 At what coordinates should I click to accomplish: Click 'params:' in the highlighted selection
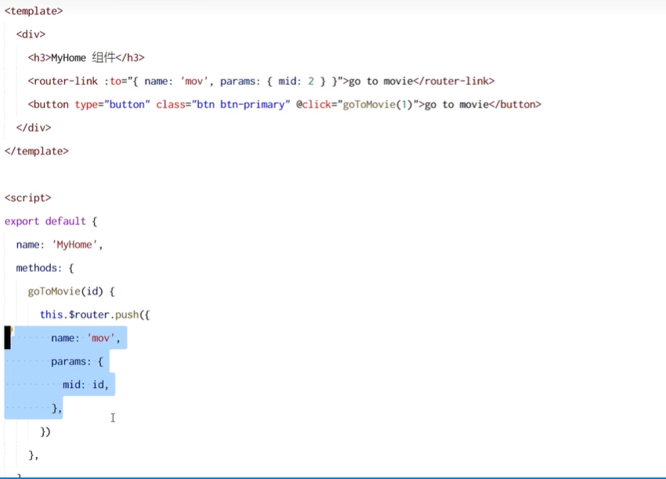tap(71, 361)
